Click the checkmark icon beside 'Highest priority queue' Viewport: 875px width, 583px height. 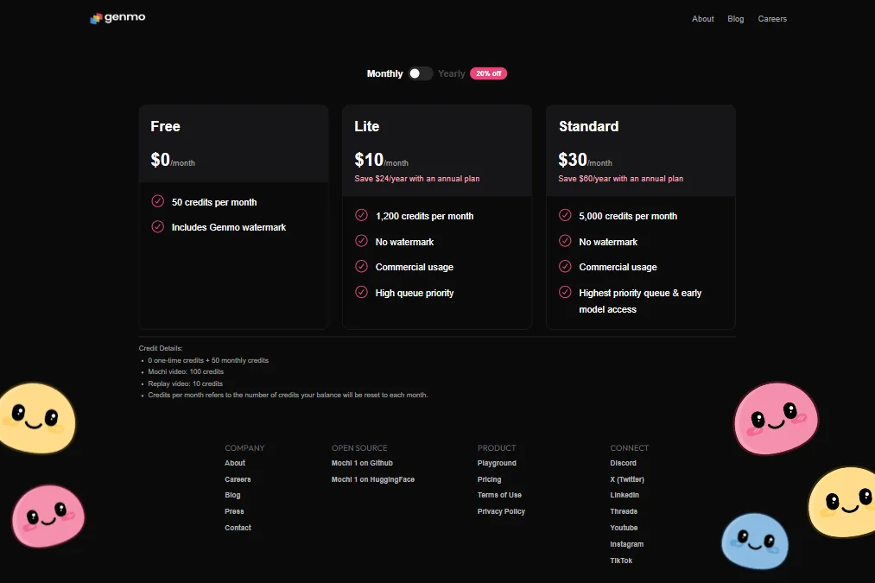coord(565,292)
